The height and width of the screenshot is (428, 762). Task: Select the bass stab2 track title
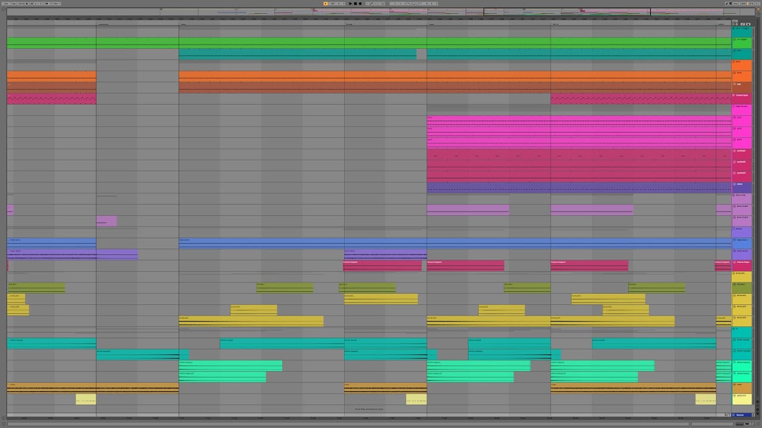click(x=742, y=217)
